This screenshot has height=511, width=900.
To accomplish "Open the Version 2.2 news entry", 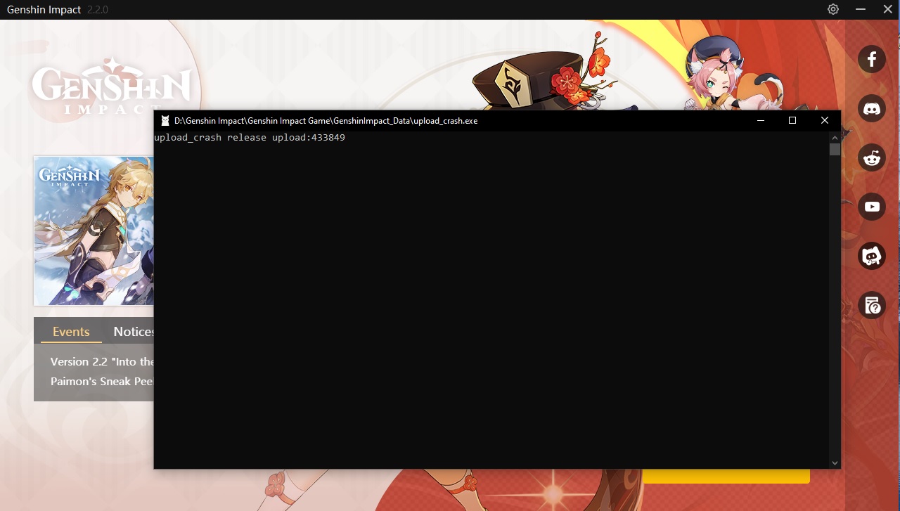I will [98, 361].
